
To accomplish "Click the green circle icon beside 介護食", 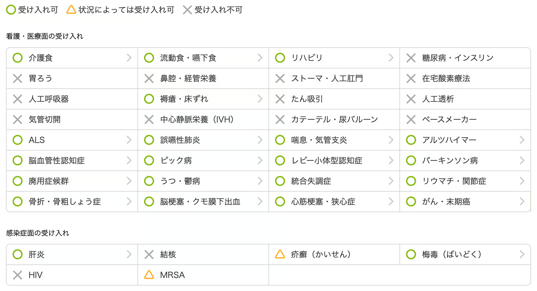I will tap(18, 58).
